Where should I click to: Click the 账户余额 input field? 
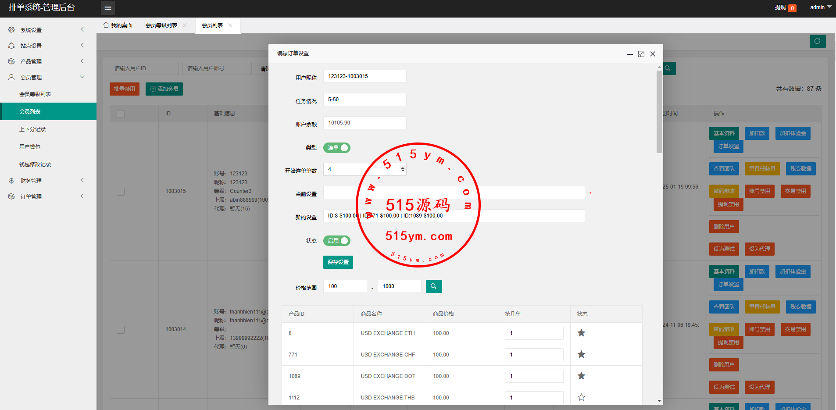coord(364,123)
